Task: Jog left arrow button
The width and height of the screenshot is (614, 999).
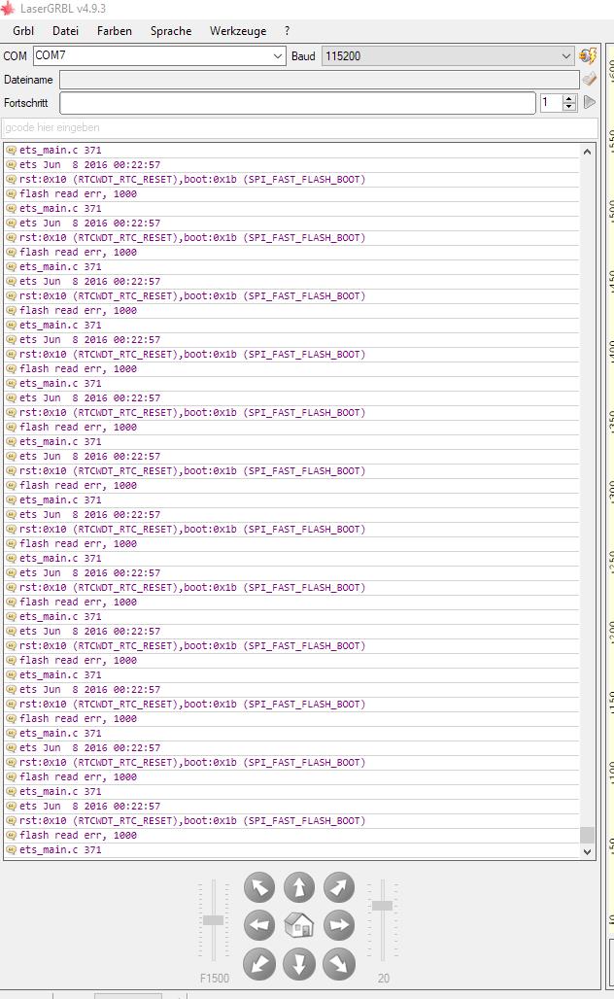Action: tap(259, 925)
